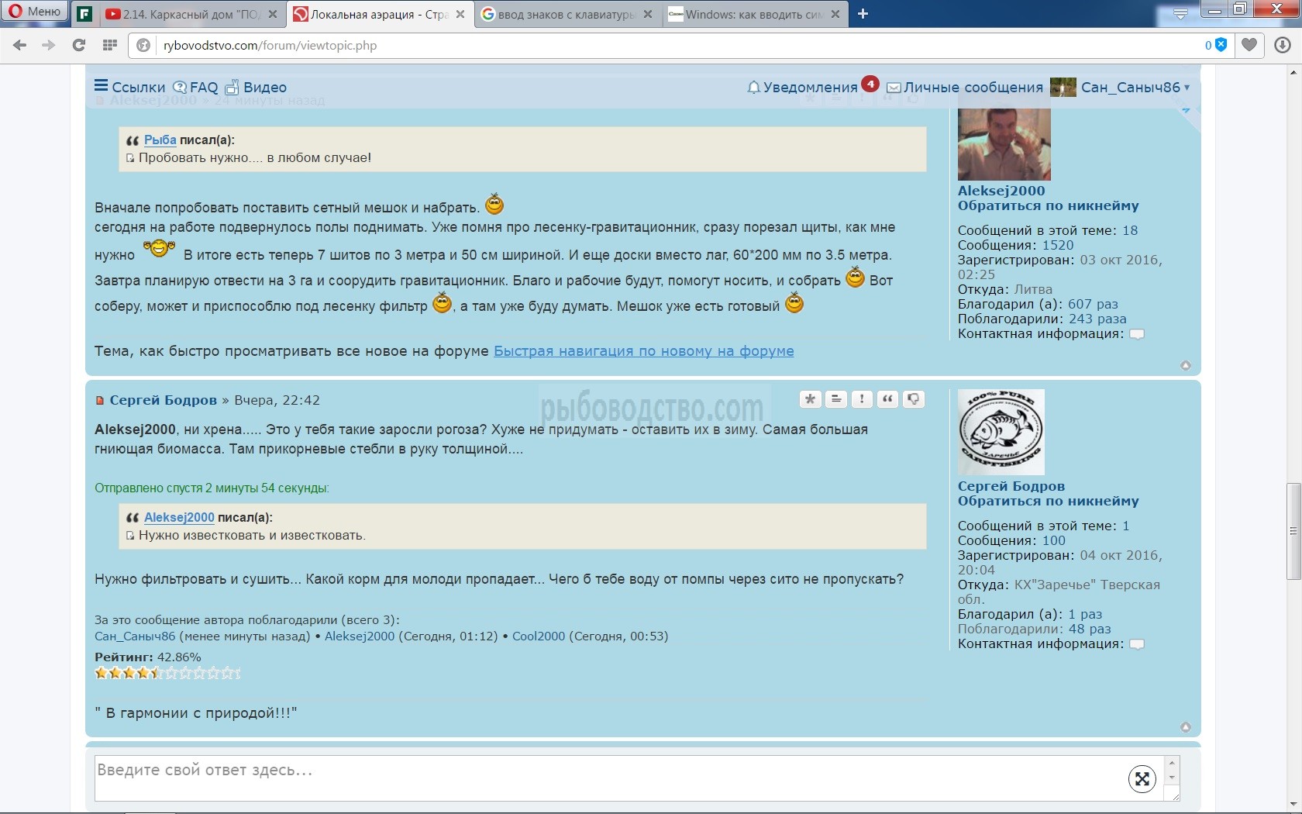Open Личные сообщения

coord(965,87)
